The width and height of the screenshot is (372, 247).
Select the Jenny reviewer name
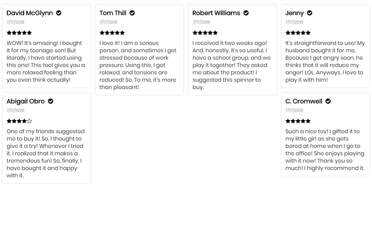[x=294, y=13]
